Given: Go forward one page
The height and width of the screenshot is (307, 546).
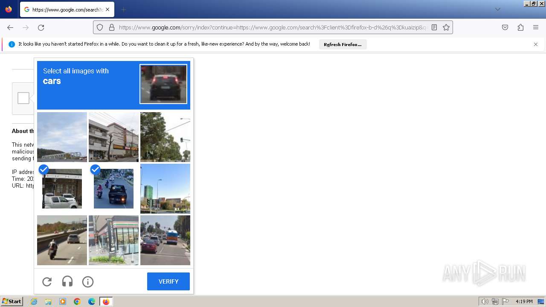Looking at the screenshot, I should pos(26,27).
